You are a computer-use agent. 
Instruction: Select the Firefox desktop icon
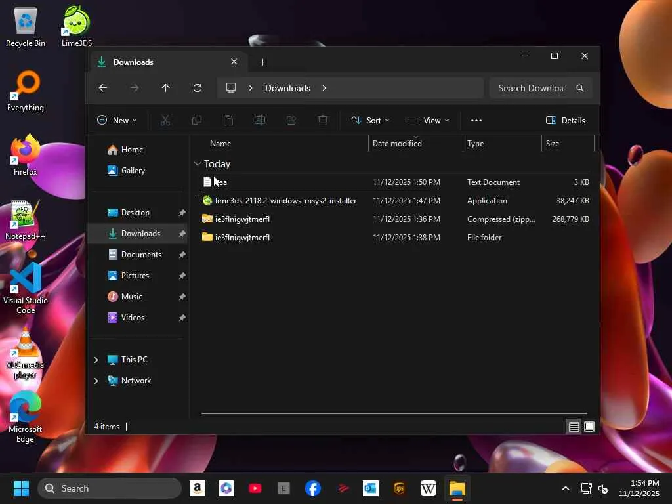(26, 155)
